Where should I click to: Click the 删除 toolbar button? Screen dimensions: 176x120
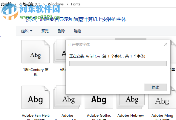pos(61,31)
